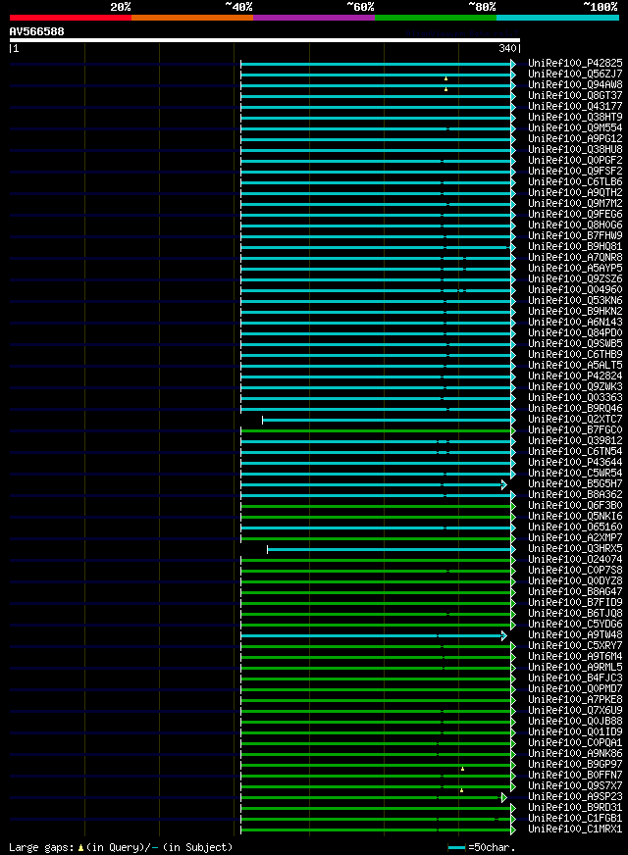Select the UniRef100_Q9ZSZ6 label
This screenshot has height=855, width=628.
click(575, 279)
